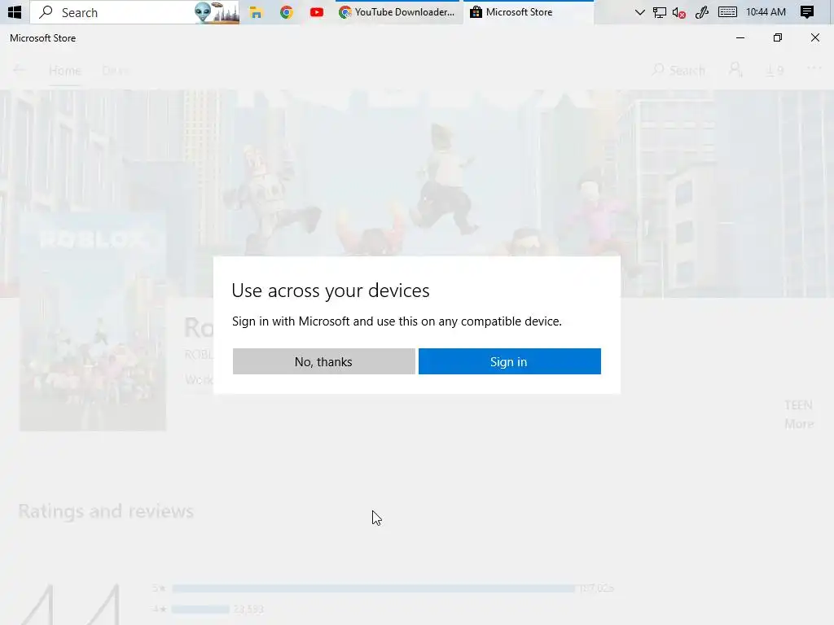834x625 pixels.
Task: Open YouTube app icon on taskbar
Action: pyautogui.click(x=317, y=12)
